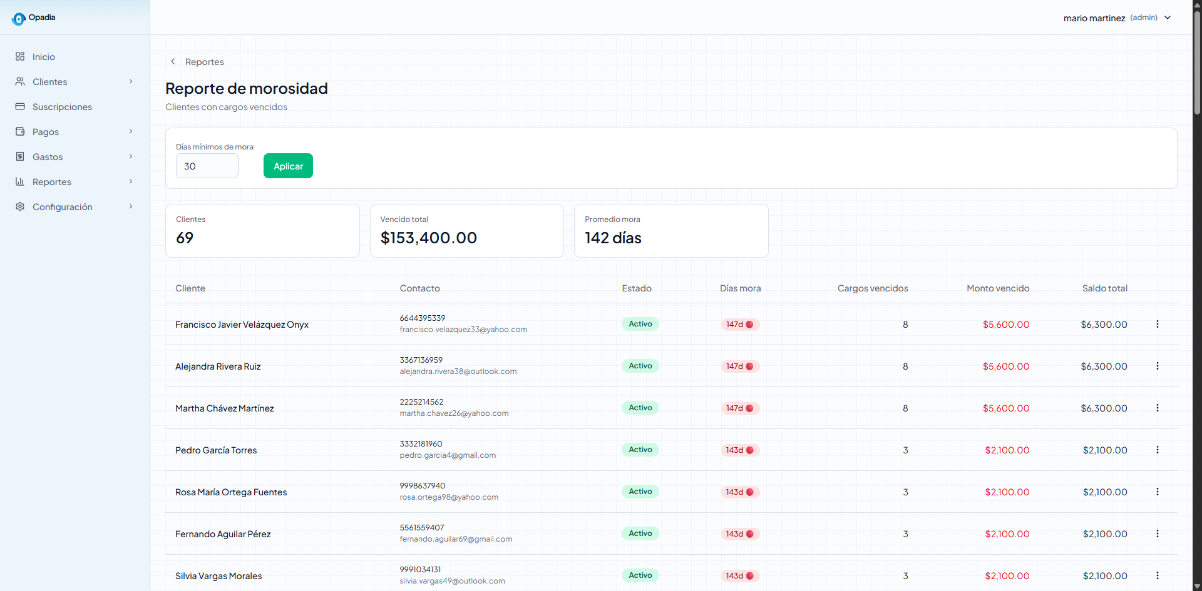
Task: Open row actions for Pedro García Torres
Action: tap(1157, 450)
